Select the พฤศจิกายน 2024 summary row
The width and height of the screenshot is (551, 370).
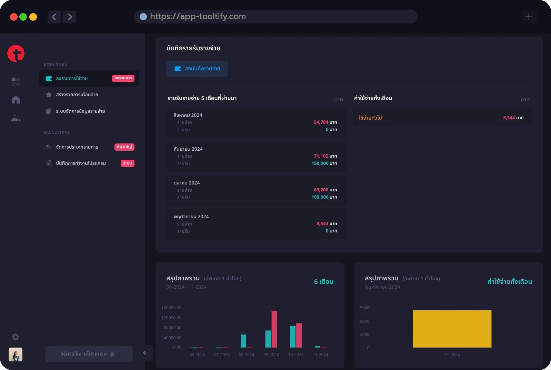256,224
